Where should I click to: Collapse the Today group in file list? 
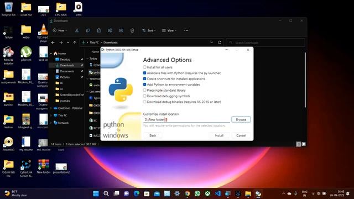pyautogui.click(x=87, y=59)
